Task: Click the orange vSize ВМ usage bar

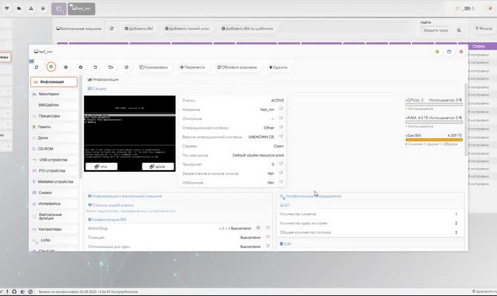Action: 434,139
